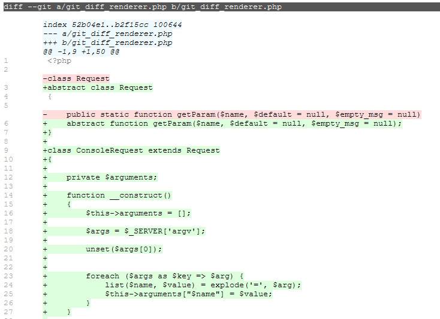Click the added 'abstract function getParam' line
Viewport: 440px width, 319px height.
[x=222, y=123]
